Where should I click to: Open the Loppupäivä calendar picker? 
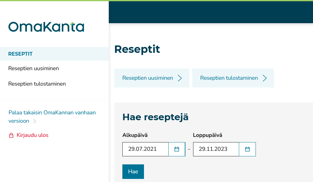point(247,149)
